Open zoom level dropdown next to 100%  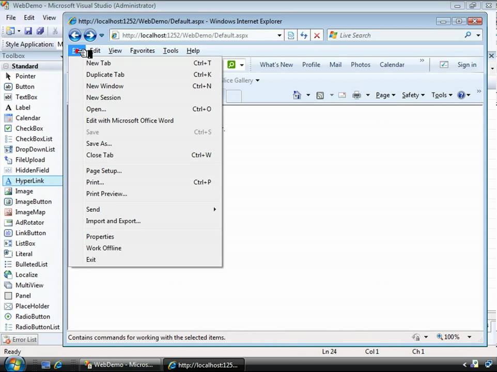tap(469, 337)
